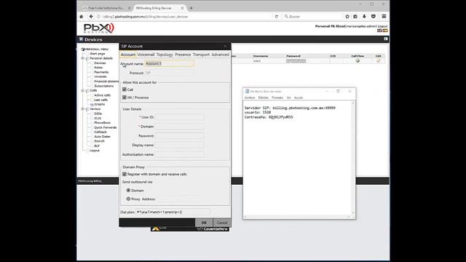Open Notepad Ver menu
This screenshot has width=466, height=262.
pyautogui.click(x=288, y=98)
